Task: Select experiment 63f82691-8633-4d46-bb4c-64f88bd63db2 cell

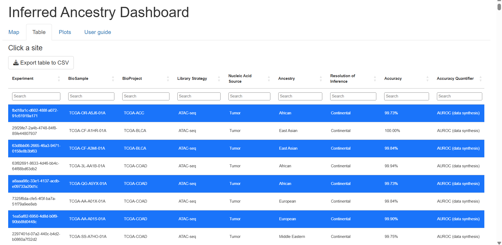Action: tap(36, 166)
